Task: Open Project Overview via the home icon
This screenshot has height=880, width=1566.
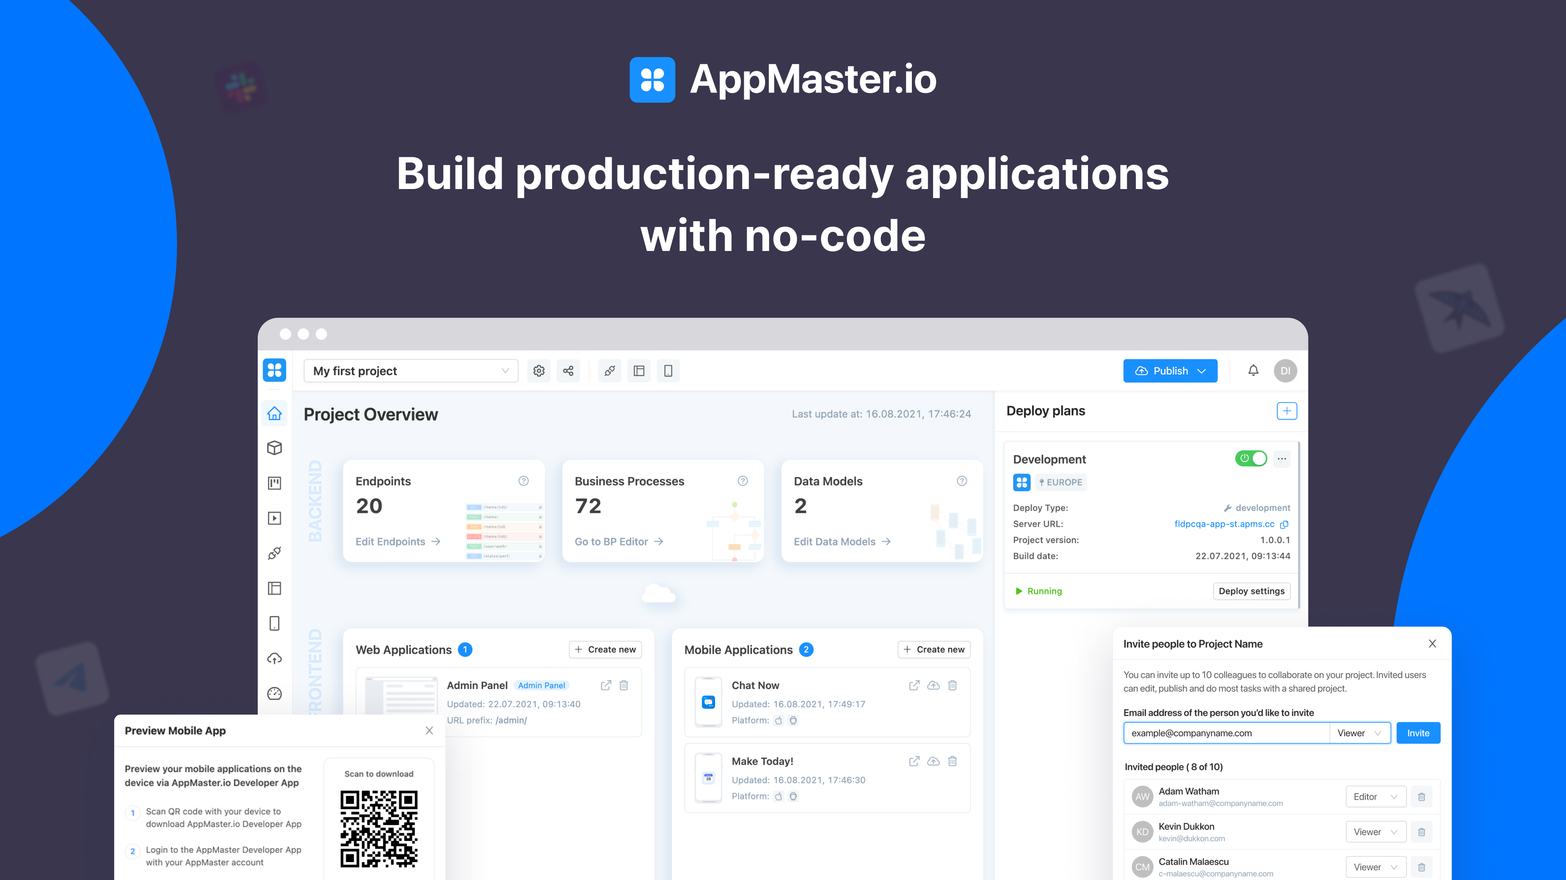Action: pyautogui.click(x=274, y=414)
